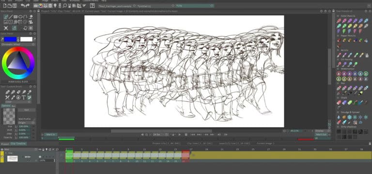
Task: Swap the A and B colors
Action: click(x=18, y=39)
